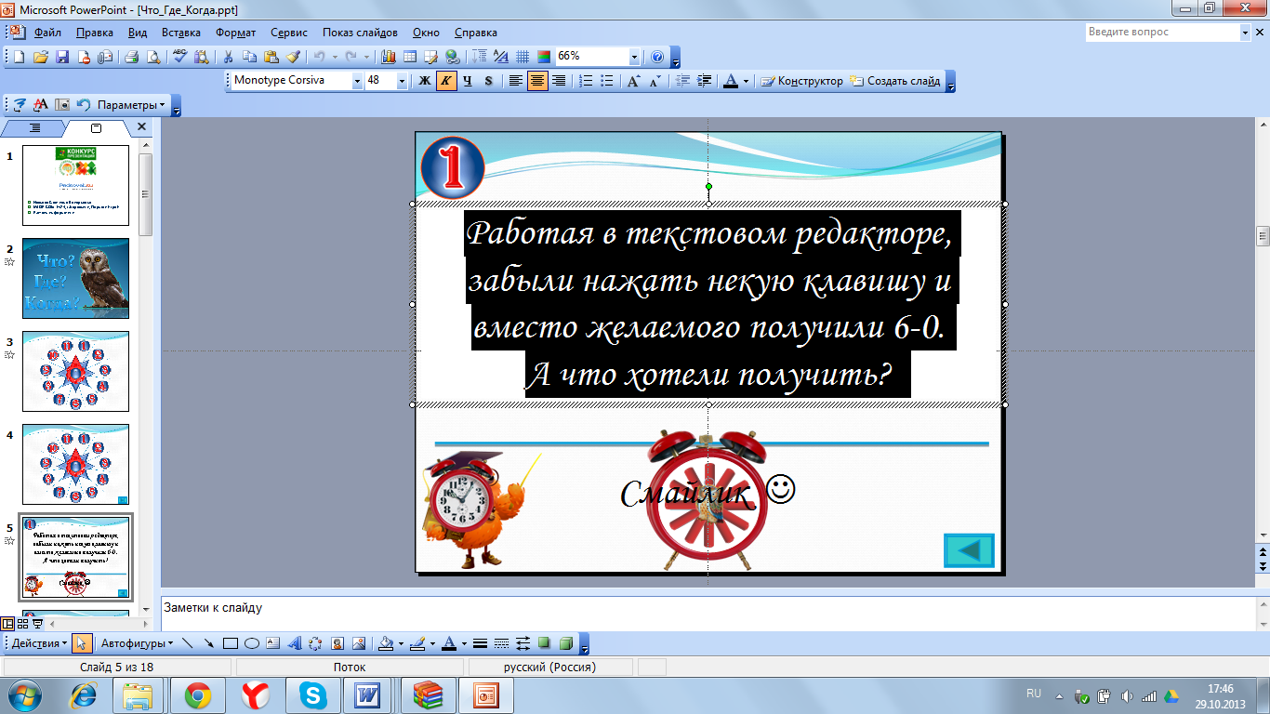Open the Формат menu

point(236,33)
